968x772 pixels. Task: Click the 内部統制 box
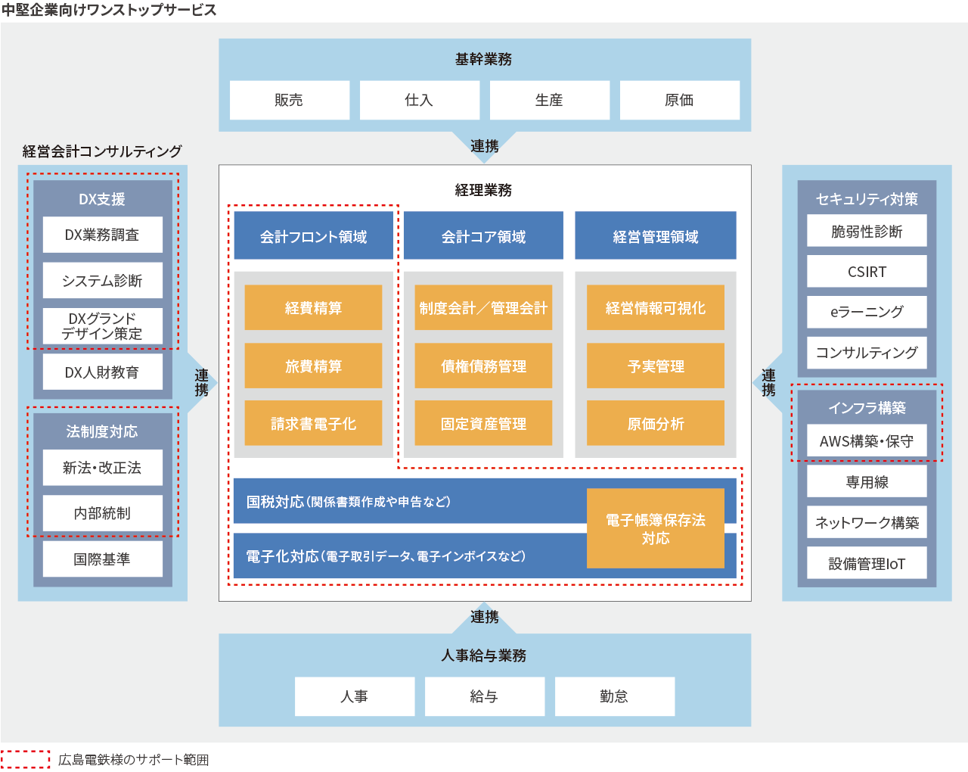(103, 513)
